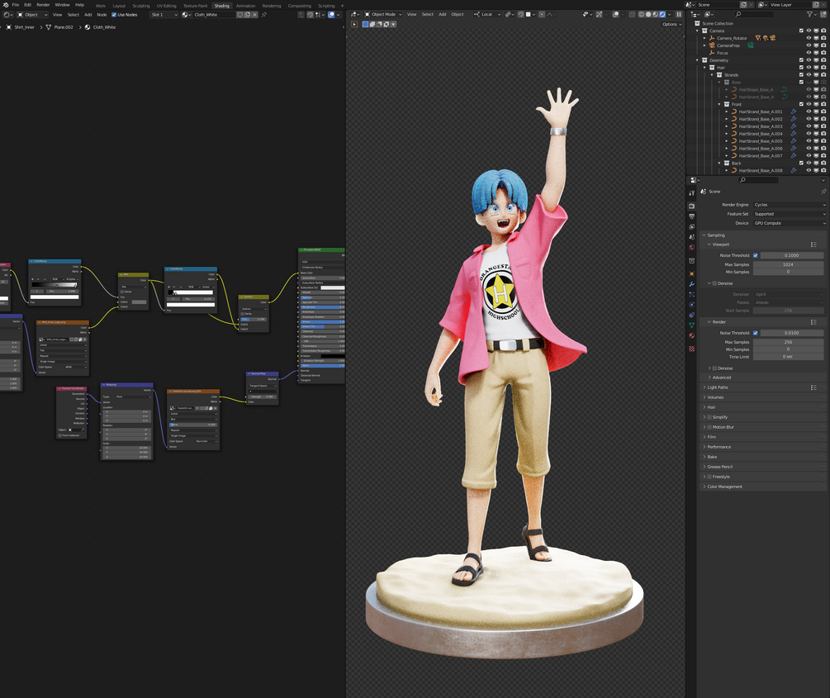Open the Render menu
This screenshot has width=830, height=698.
pos(43,5)
